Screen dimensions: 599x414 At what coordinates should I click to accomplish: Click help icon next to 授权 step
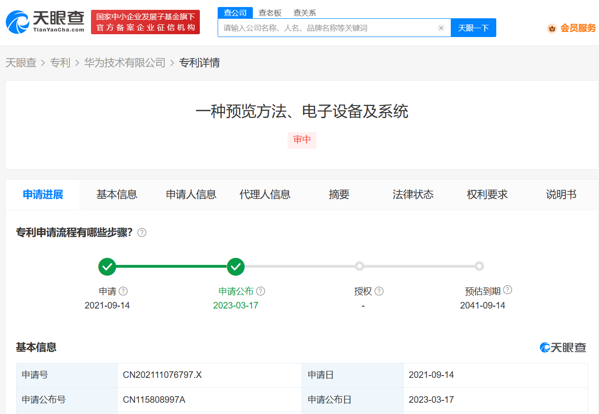379,291
